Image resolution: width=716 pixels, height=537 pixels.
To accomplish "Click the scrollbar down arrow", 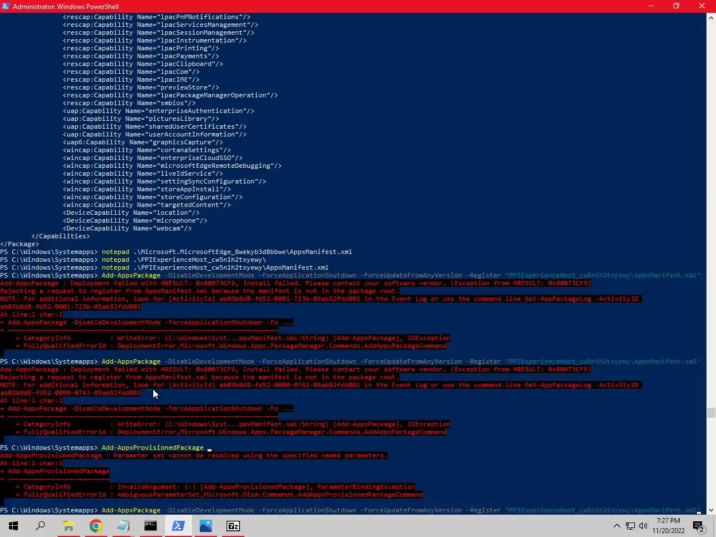I will click(711, 510).
